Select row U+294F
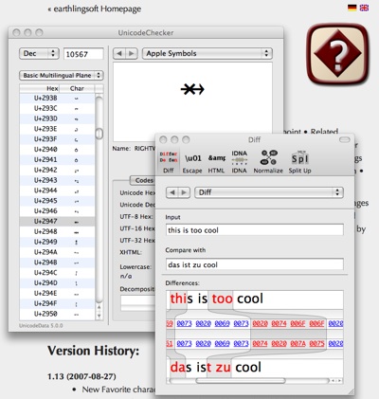 pos(57,303)
